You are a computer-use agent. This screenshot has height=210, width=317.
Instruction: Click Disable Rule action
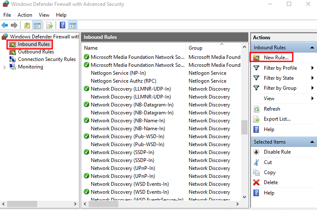coord(277,152)
